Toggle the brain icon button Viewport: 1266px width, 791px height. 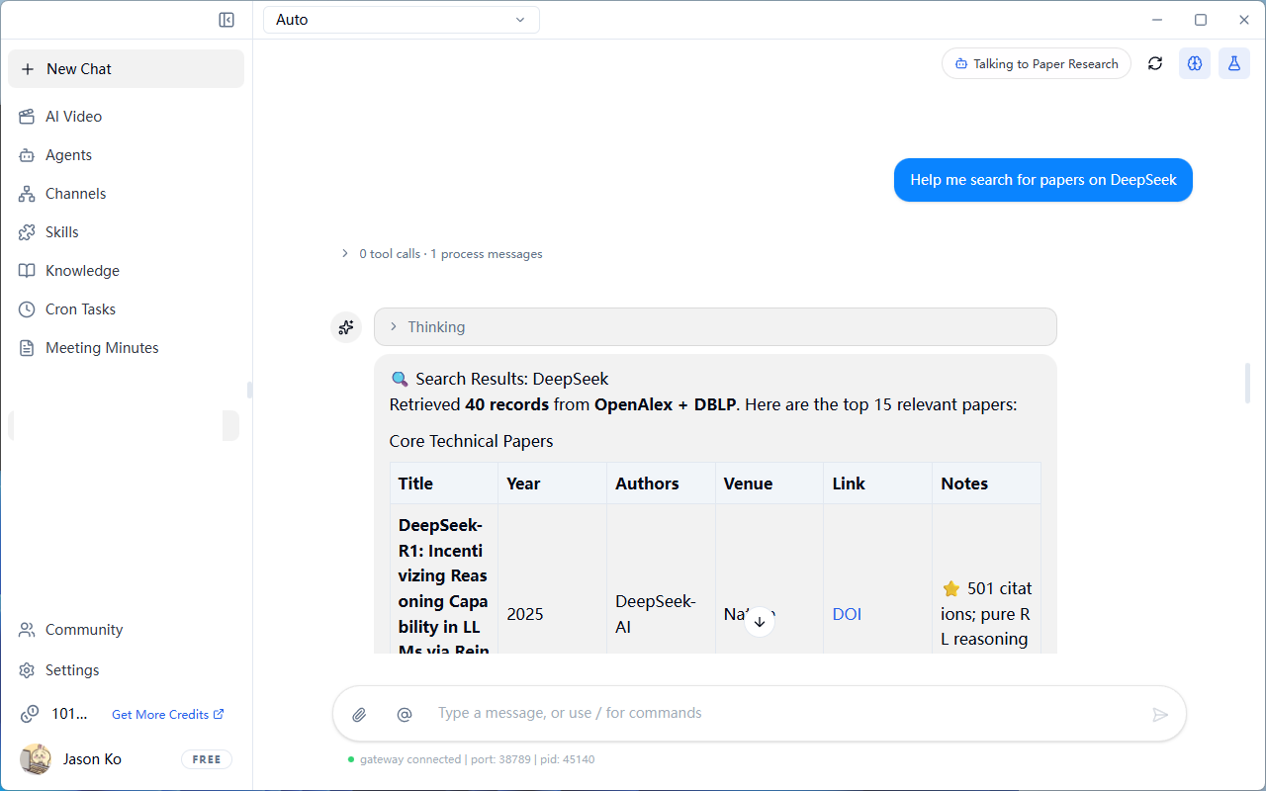click(x=1195, y=63)
